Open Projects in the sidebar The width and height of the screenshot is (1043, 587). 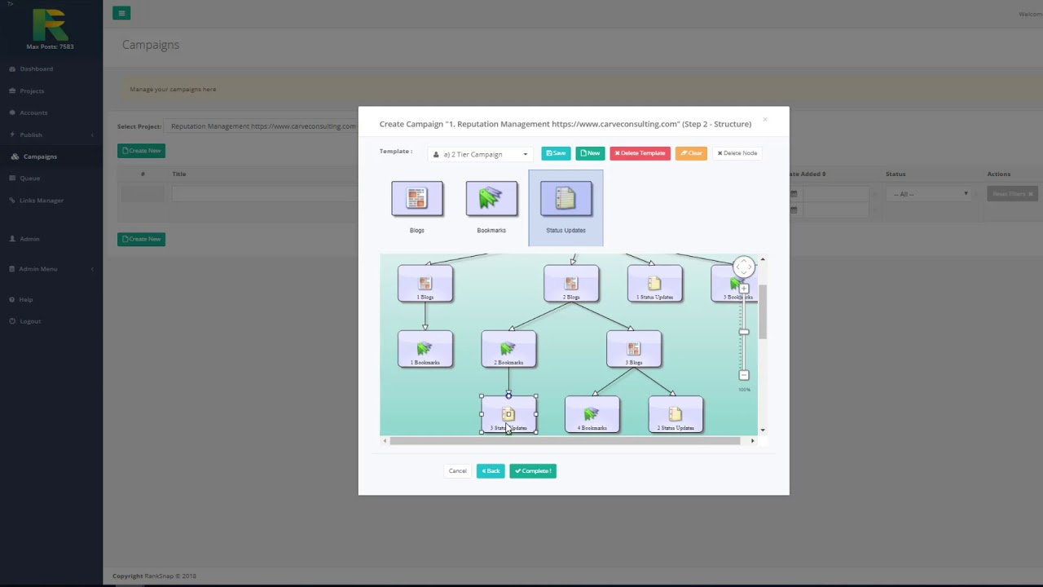pos(32,90)
